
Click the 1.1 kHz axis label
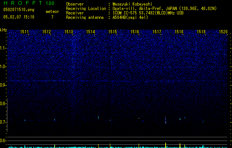(3, 48)
